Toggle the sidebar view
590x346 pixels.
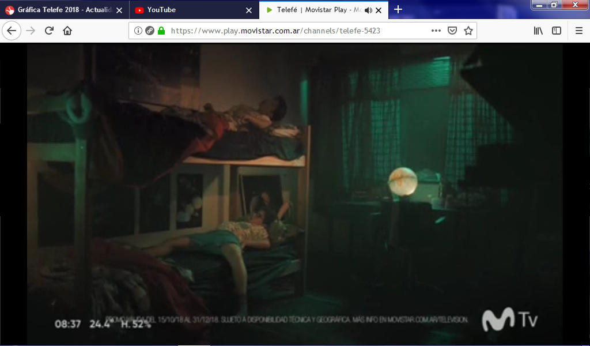557,31
